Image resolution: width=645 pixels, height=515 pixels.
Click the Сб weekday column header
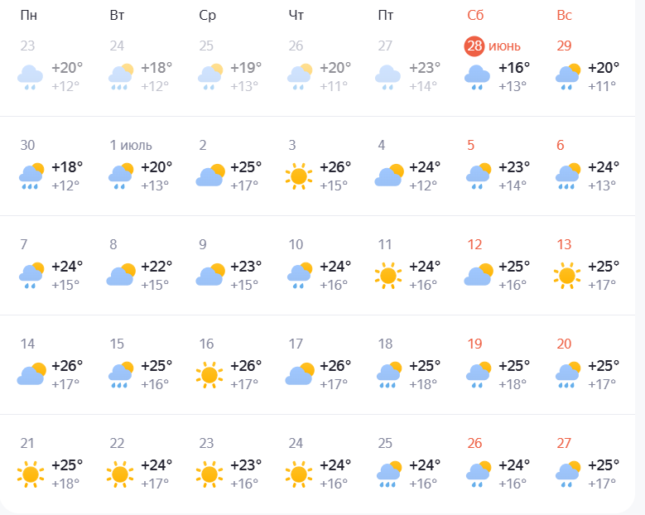pyautogui.click(x=475, y=16)
